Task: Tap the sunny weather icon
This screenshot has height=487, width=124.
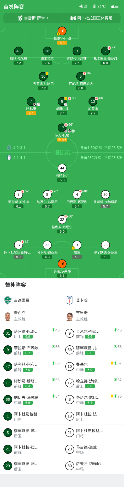Action: [x=81, y=7]
